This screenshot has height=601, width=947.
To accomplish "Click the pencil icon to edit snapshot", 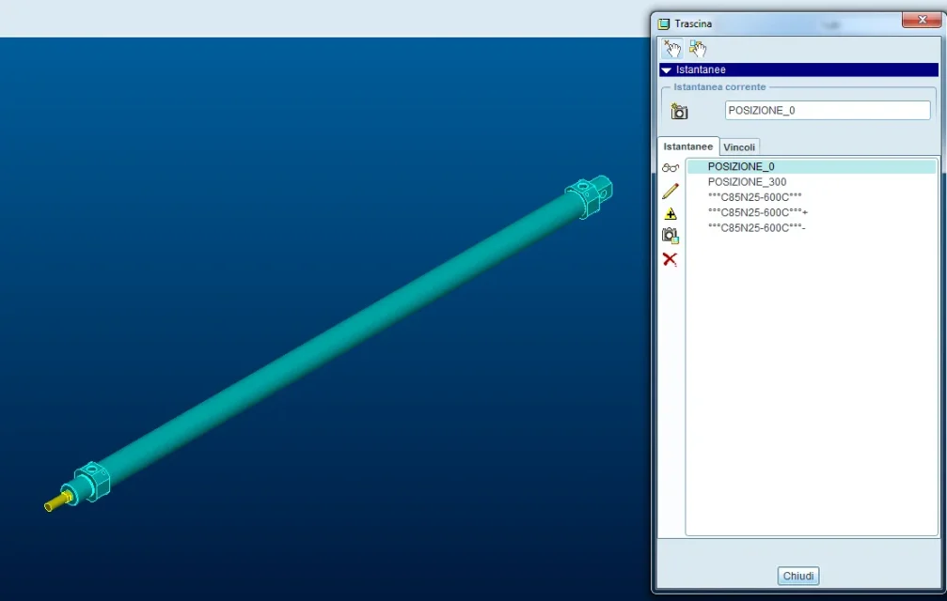I will tap(670, 191).
